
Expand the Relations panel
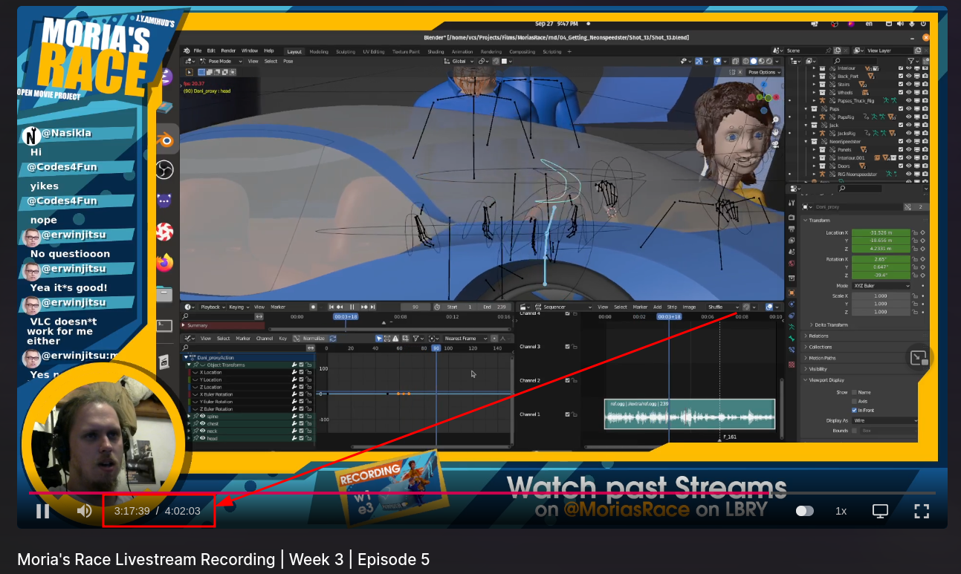[818, 336]
